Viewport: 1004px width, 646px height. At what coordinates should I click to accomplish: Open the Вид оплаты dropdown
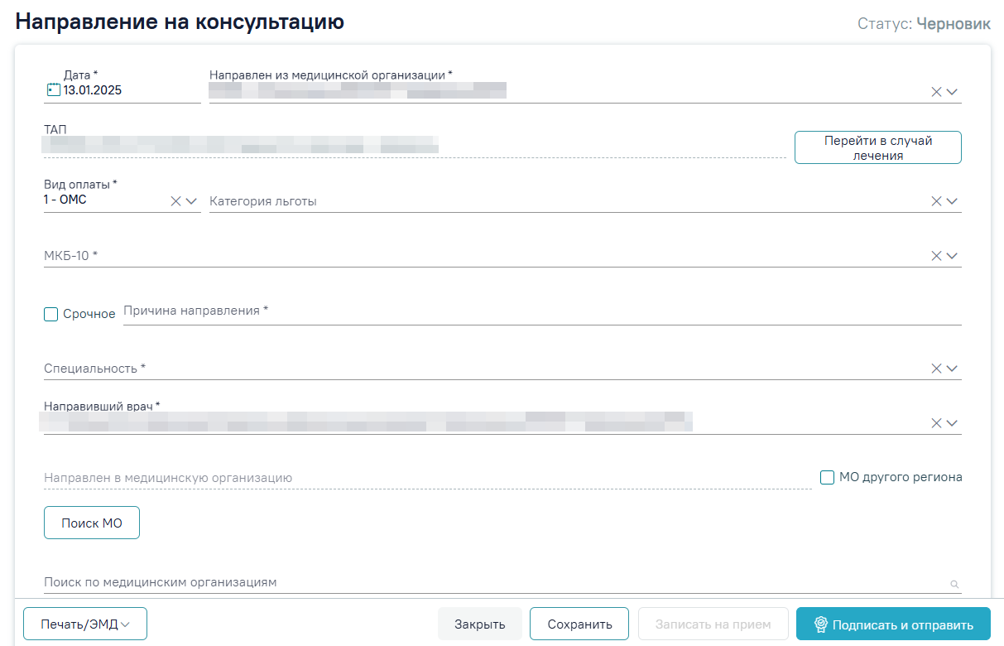(x=191, y=200)
